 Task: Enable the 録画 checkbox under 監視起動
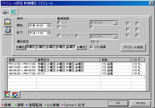59,23
